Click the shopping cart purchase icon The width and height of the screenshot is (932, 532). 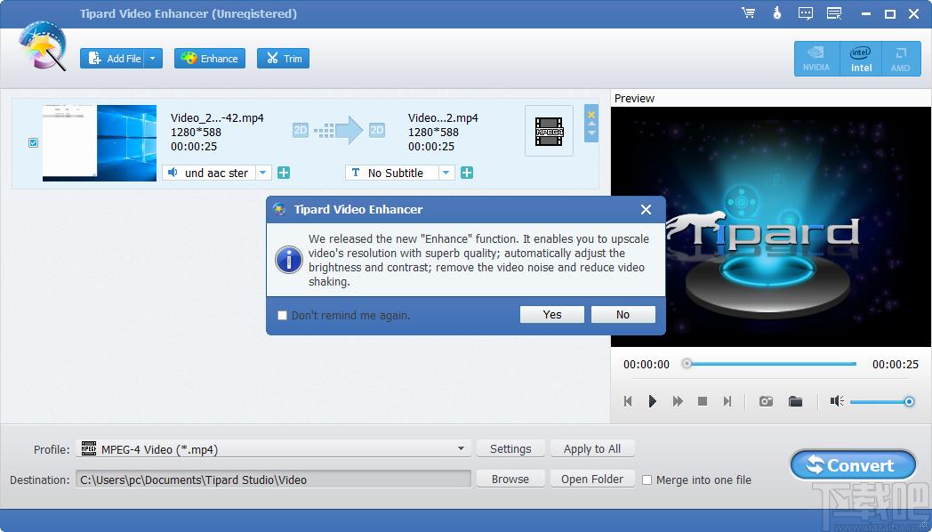pos(748,13)
